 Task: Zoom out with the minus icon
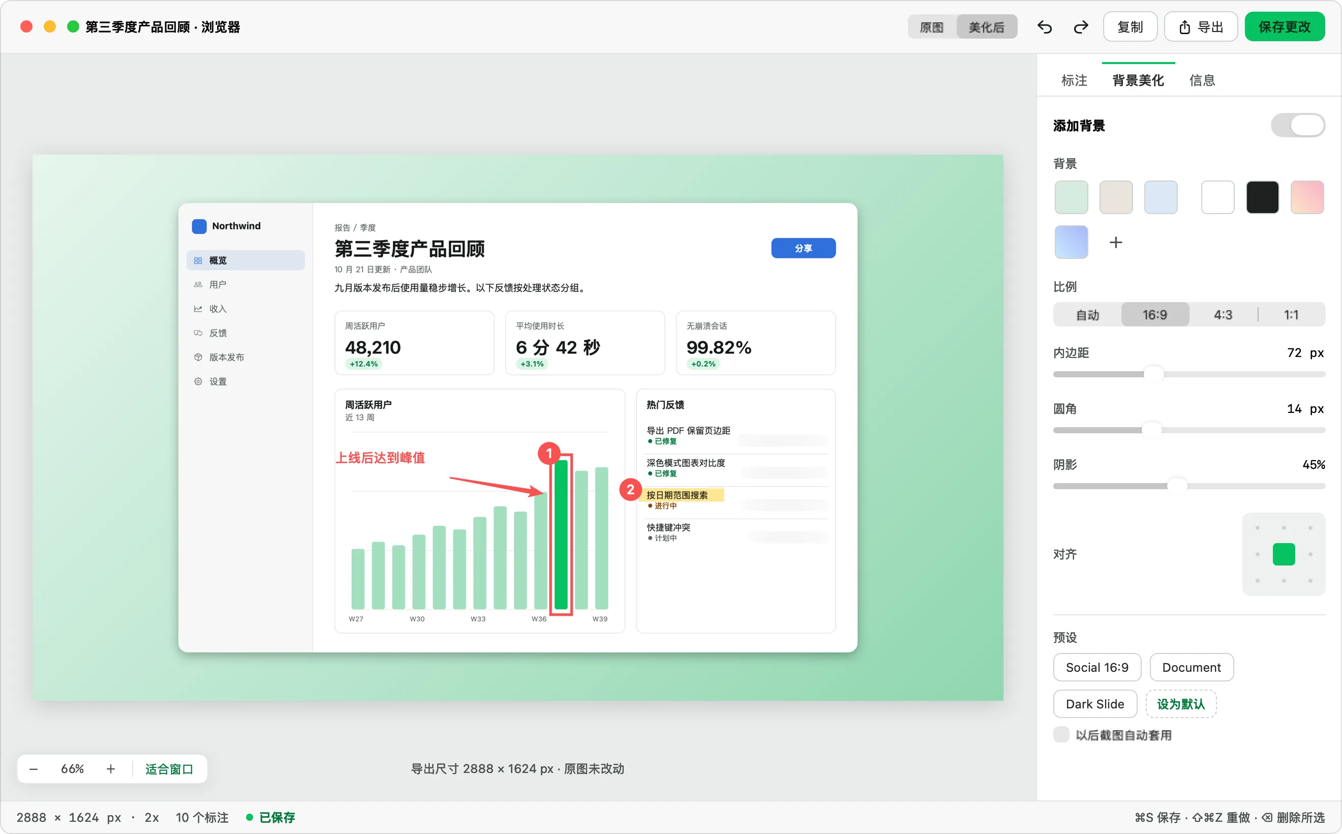[34, 769]
